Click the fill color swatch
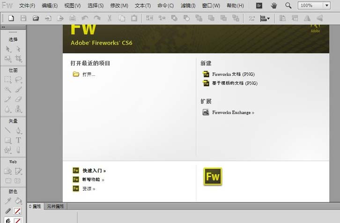 [17, 221]
